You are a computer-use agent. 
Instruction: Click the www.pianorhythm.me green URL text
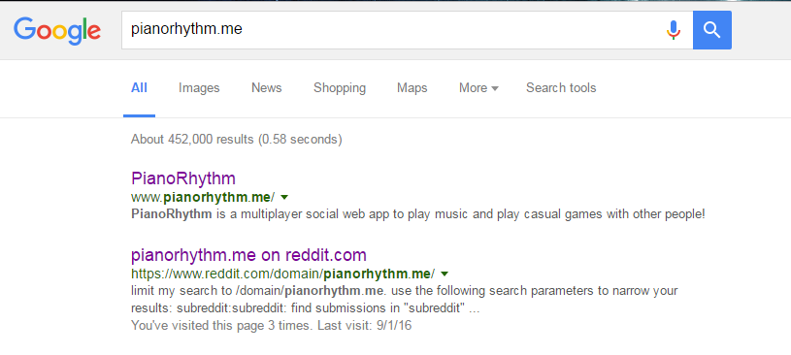pos(203,196)
